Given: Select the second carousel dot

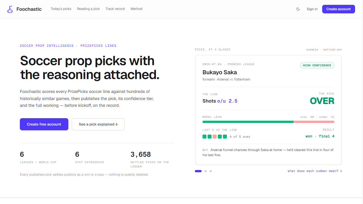Looking at the screenshot, I should pyautogui.click(x=206, y=171).
